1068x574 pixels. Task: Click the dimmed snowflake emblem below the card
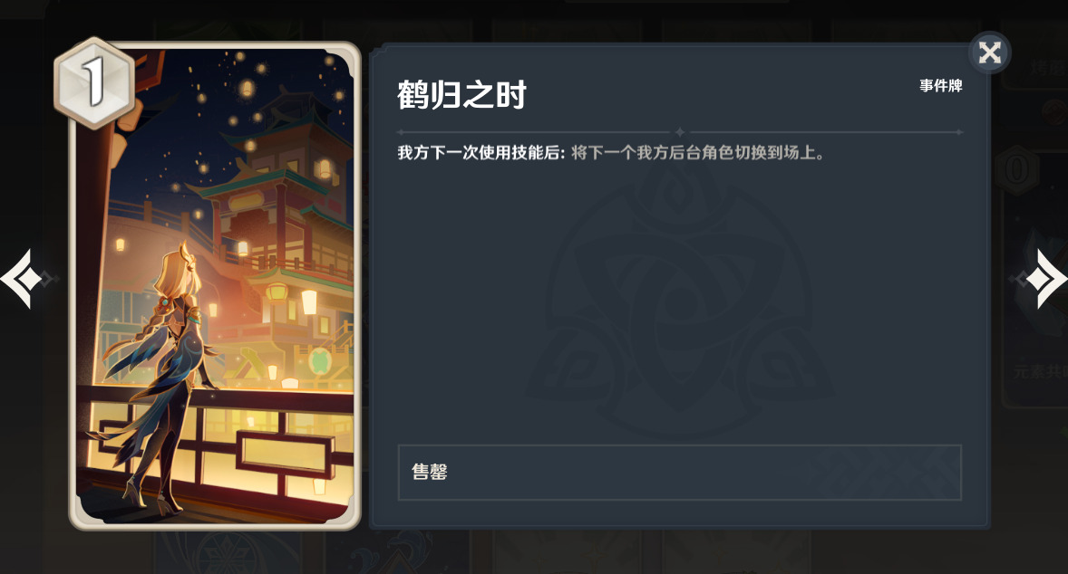tap(225, 554)
